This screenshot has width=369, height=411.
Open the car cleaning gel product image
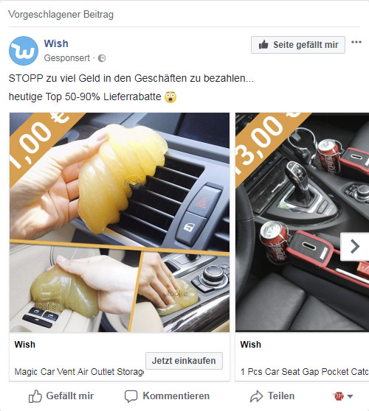(120, 222)
